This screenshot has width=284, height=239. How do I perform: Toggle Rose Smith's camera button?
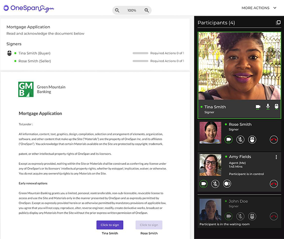coord(228,140)
